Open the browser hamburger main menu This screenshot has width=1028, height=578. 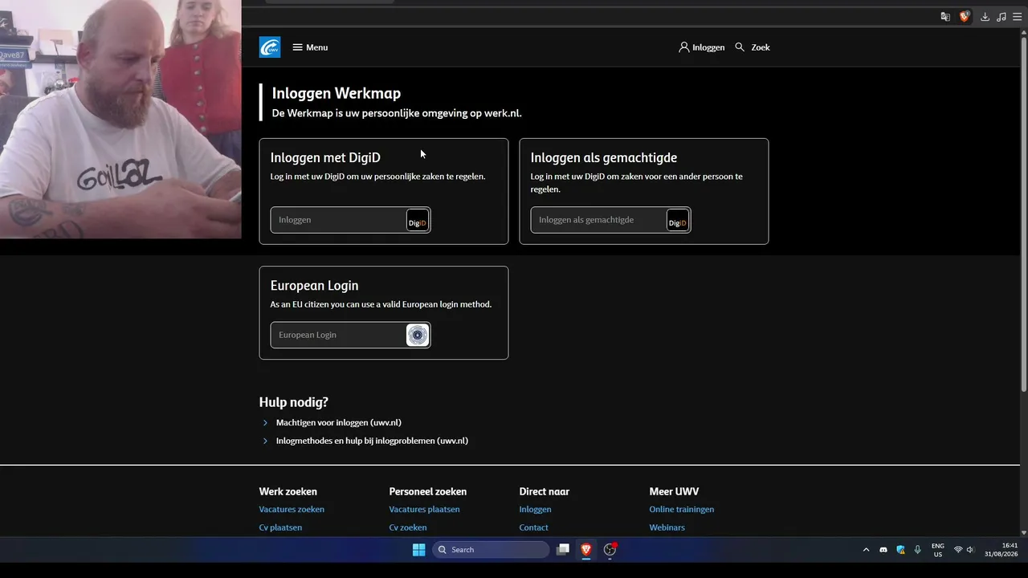coord(1017,17)
